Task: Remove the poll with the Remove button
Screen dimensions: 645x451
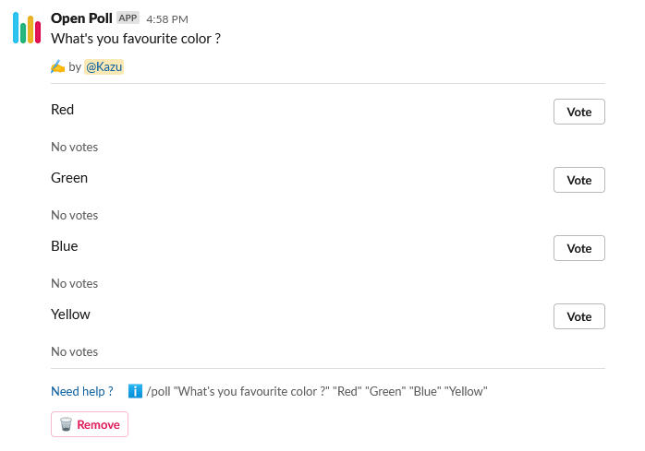Action: point(90,424)
